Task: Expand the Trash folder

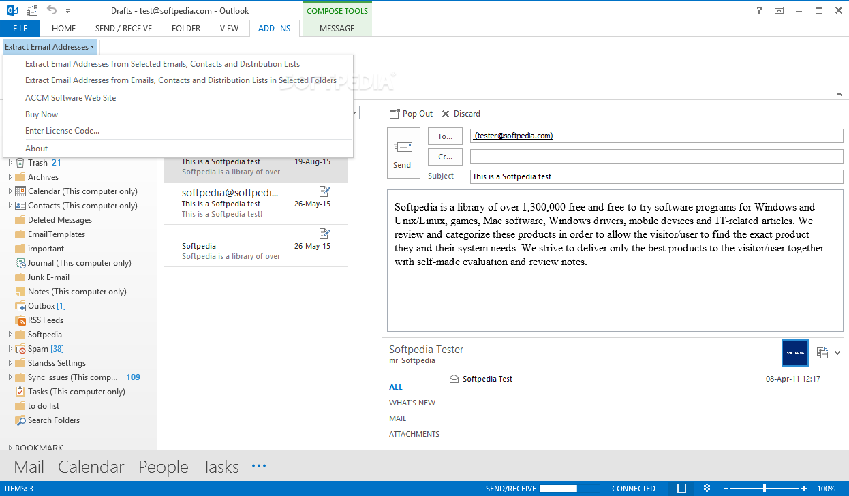Action: 10,163
